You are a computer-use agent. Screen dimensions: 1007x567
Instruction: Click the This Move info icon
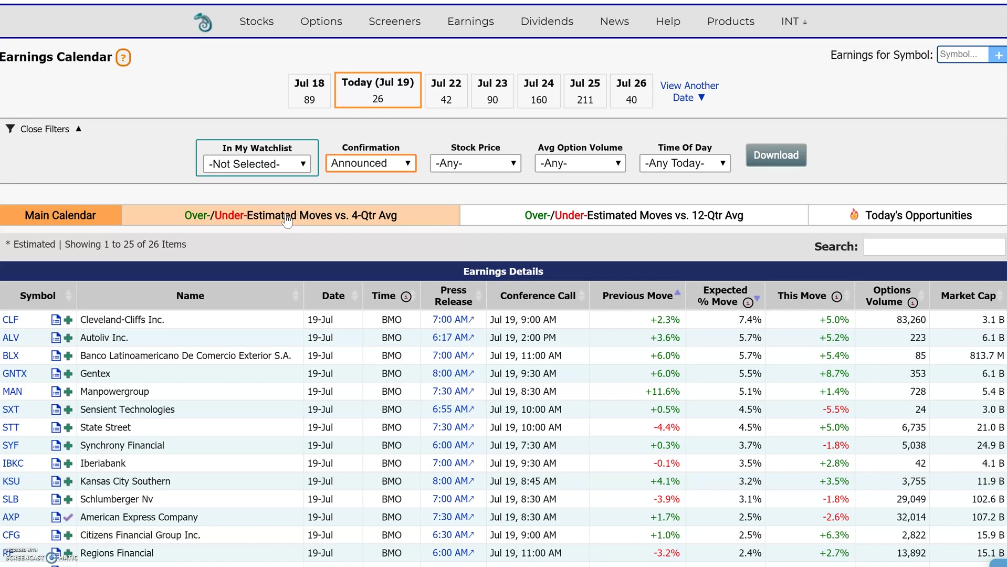pyautogui.click(x=837, y=297)
